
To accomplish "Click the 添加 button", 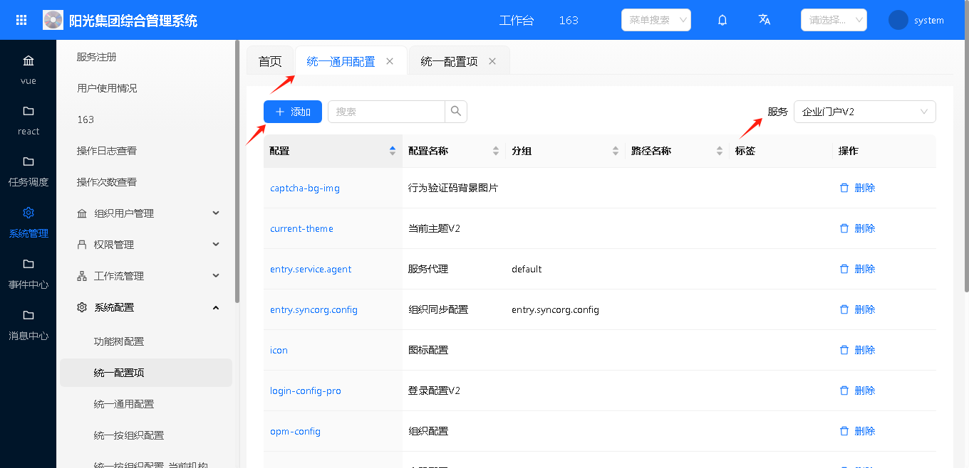I will coord(293,112).
